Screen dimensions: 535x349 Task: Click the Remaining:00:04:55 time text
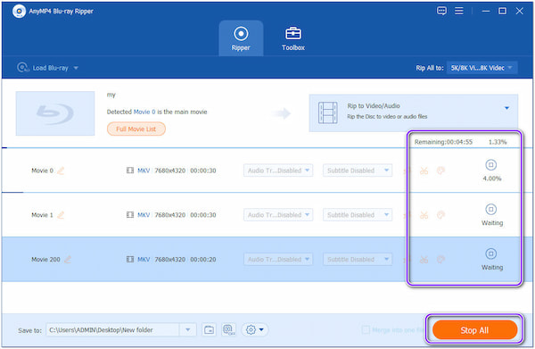[x=443, y=142]
